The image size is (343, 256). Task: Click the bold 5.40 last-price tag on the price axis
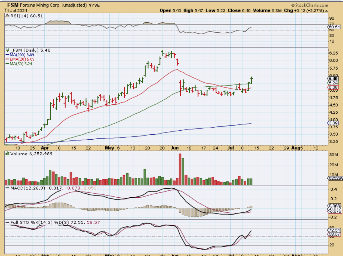click(333, 79)
